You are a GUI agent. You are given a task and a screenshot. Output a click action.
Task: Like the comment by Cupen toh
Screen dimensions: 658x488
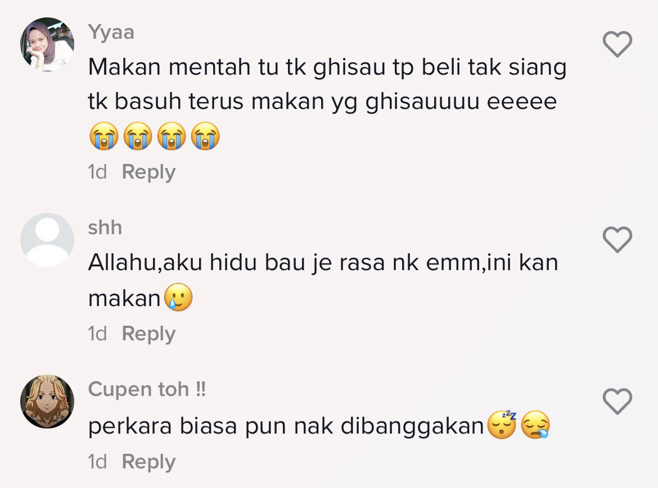(618, 402)
